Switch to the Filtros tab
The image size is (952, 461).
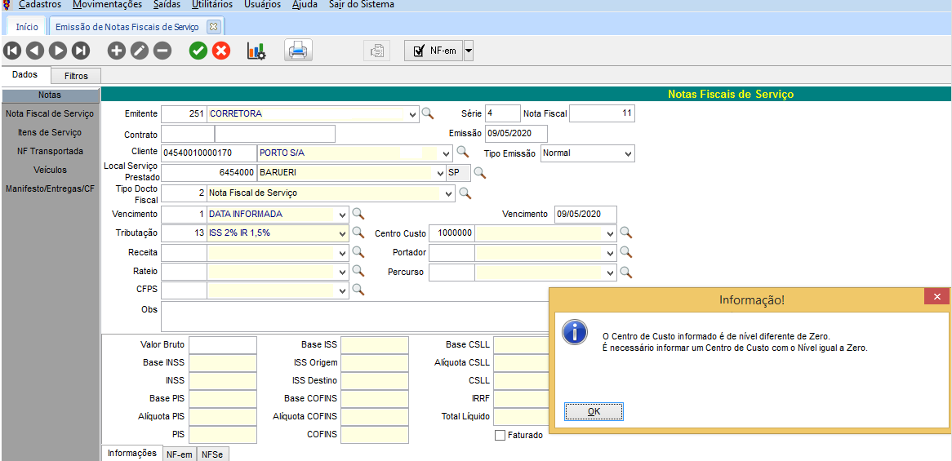pyautogui.click(x=76, y=76)
